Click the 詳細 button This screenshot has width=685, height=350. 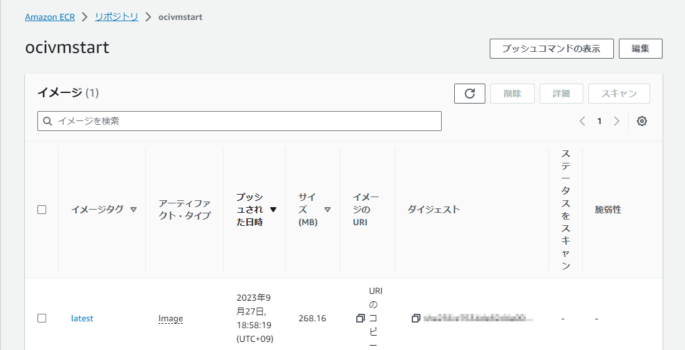561,94
